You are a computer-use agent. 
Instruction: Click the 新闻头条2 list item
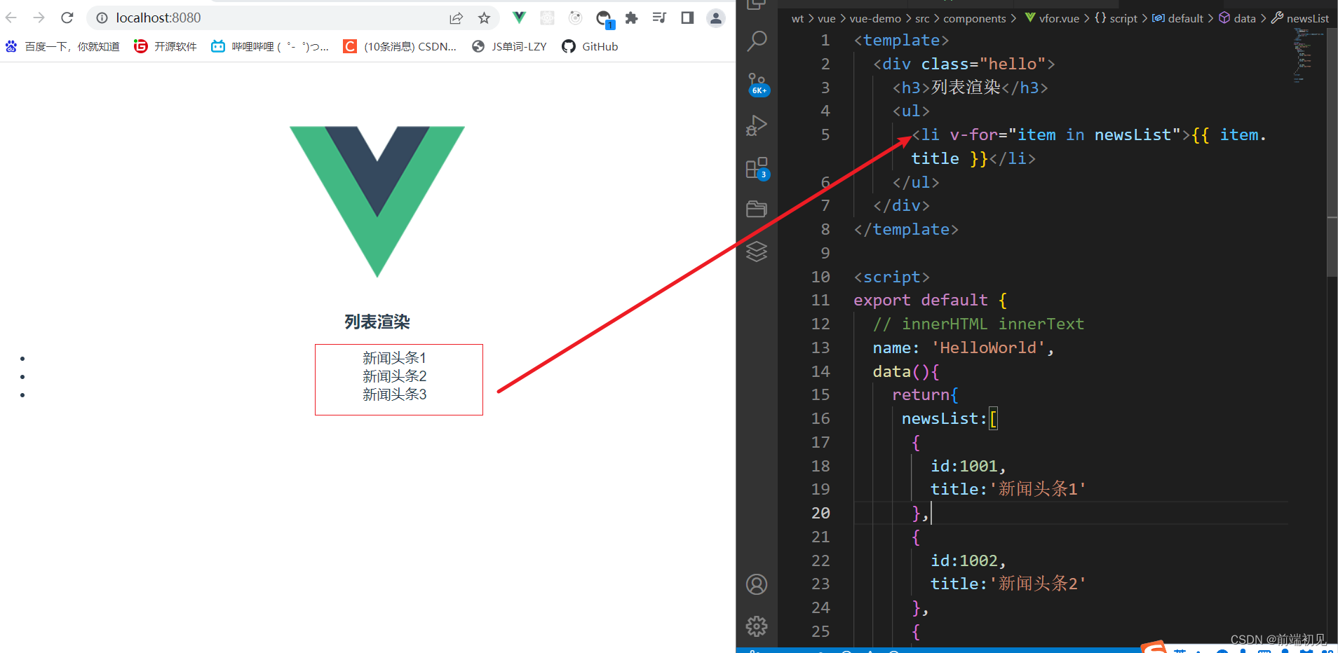click(395, 376)
